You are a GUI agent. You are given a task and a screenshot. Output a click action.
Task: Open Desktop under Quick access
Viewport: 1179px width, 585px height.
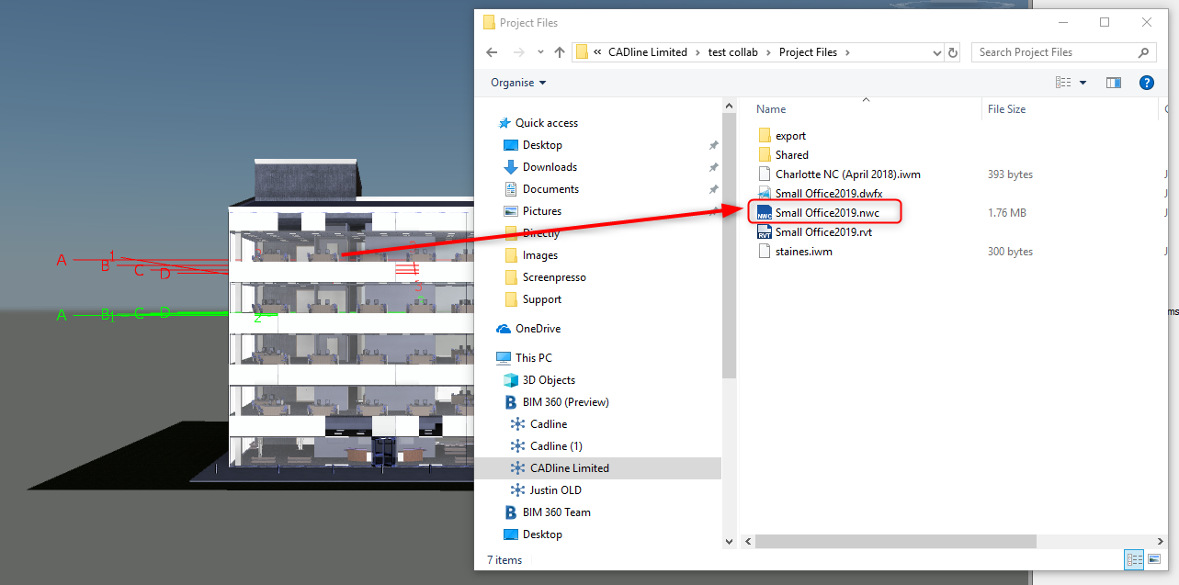point(542,145)
